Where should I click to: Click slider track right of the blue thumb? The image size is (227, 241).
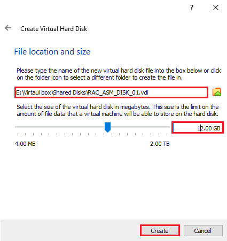point(140,127)
